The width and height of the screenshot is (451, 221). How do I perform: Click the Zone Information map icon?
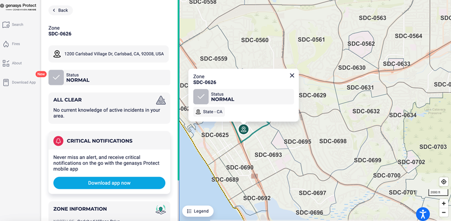point(160,209)
